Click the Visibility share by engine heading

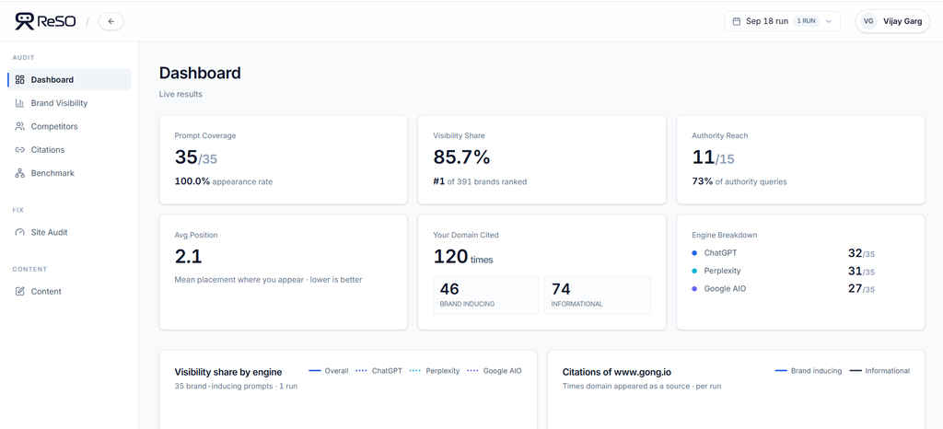(228, 372)
